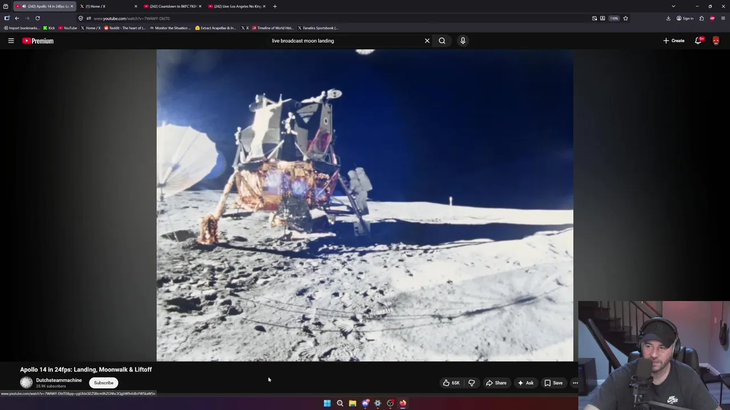Dislike the video
Image resolution: width=730 pixels, height=410 pixels.
pos(472,383)
